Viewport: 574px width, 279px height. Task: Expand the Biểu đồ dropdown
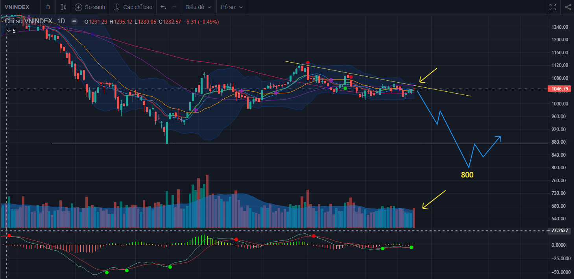click(x=198, y=7)
